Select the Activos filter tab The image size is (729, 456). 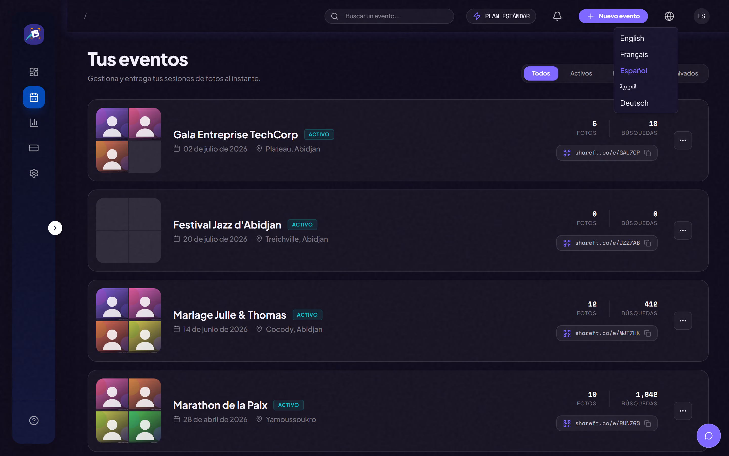(x=581, y=73)
